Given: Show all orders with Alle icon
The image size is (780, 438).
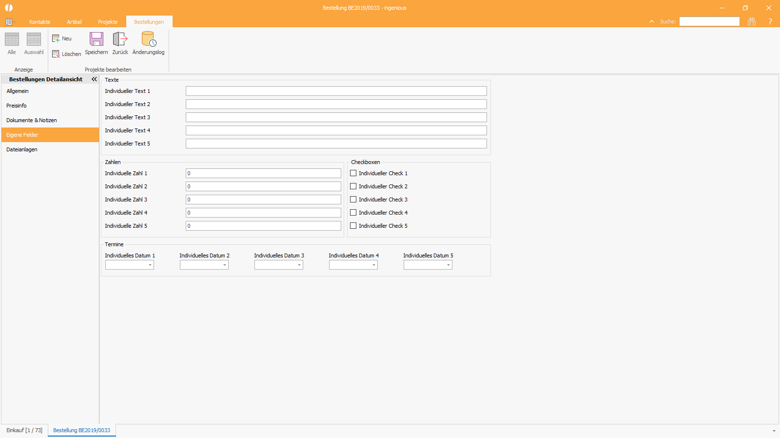Looking at the screenshot, I should pyautogui.click(x=12, y=43).
